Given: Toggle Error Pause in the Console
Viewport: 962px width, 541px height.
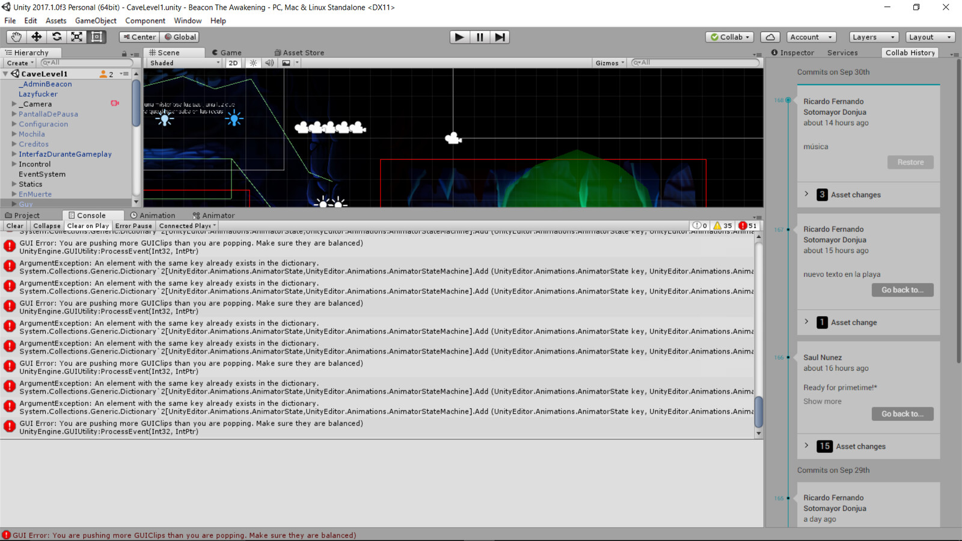Looking at the screenshot, I should 133,225.
